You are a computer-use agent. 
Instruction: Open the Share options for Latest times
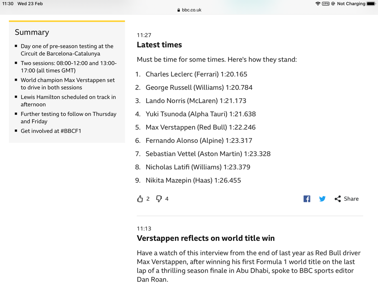(347, 199)
